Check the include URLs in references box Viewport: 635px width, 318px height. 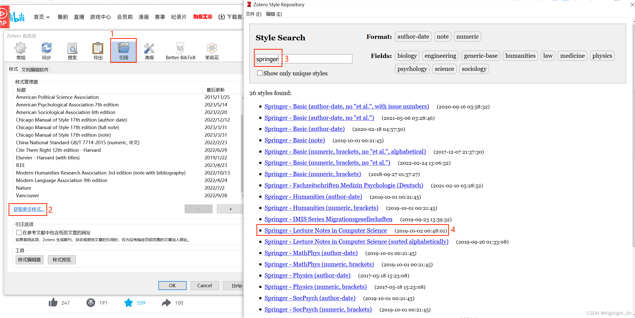19,232
